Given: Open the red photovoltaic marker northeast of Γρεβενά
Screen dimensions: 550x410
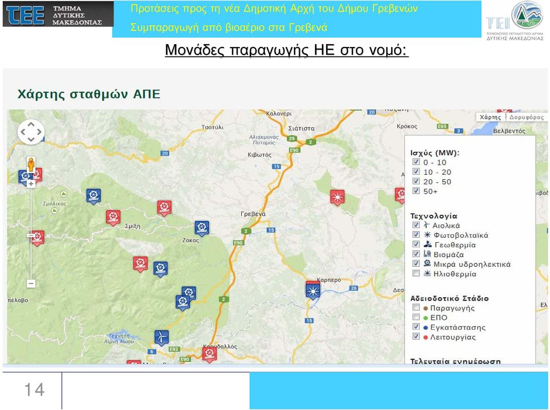Looking at the screenshot, I should point(337,198).
